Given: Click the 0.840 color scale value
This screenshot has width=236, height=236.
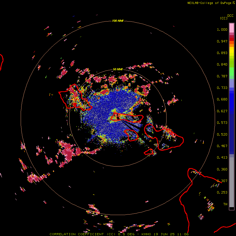Looking at the screenshot, I should point(222,65).
